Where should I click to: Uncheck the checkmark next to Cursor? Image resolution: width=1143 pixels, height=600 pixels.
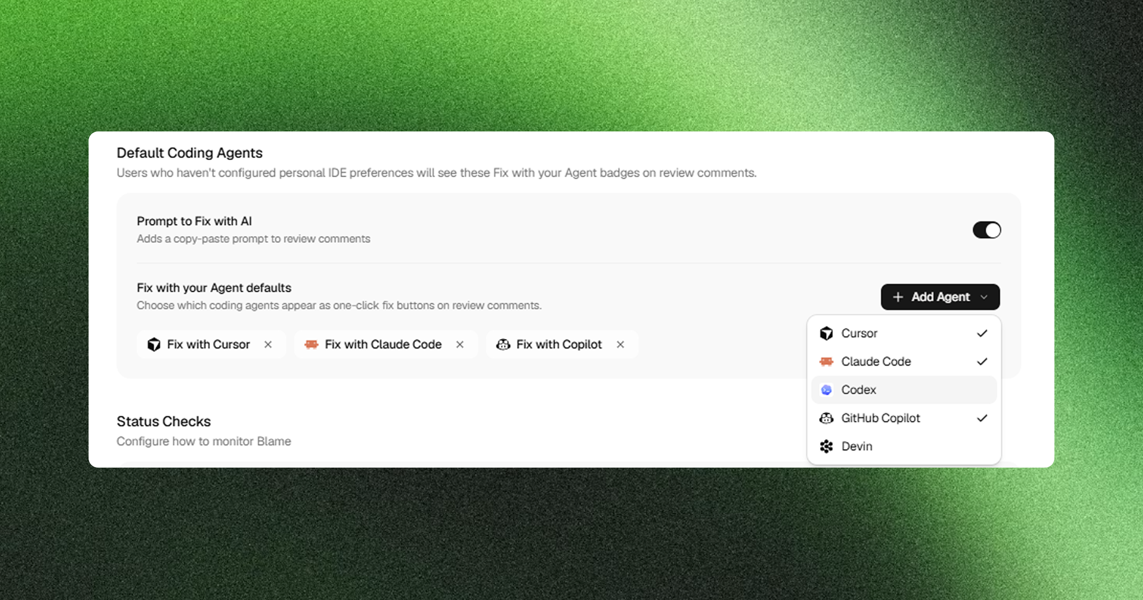point(982,333)
